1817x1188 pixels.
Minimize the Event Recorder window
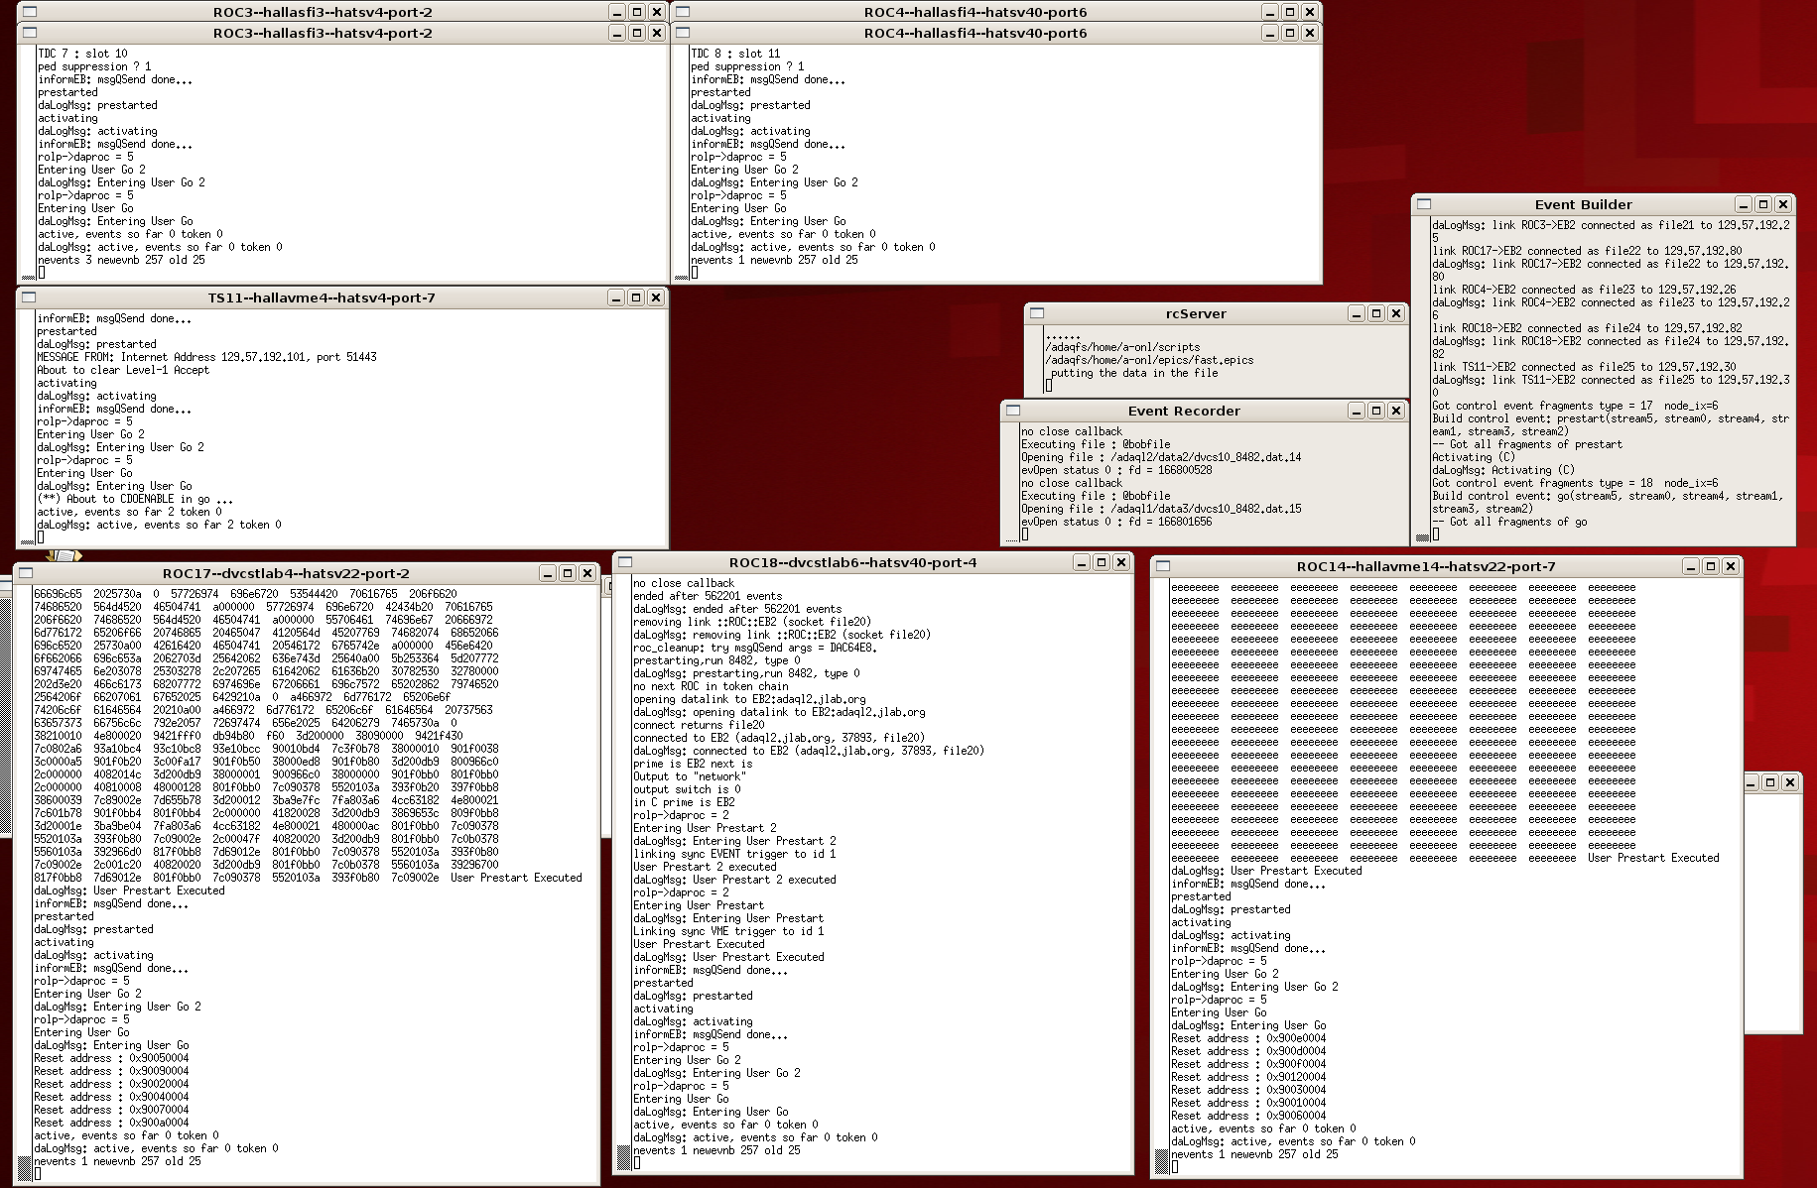coord(1357,411)
